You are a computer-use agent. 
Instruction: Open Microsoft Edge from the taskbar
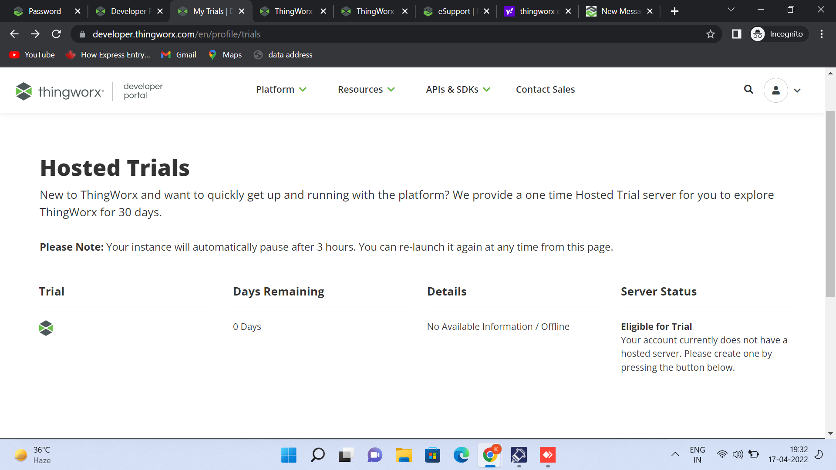coord(461,455)
